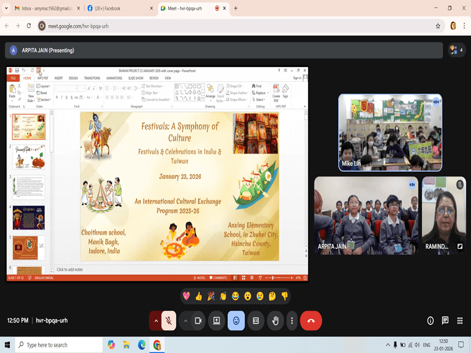Image resolution: width=471 pixels, height=353 pixels.
Task: Open the activities grid icon
Action: 459,321
